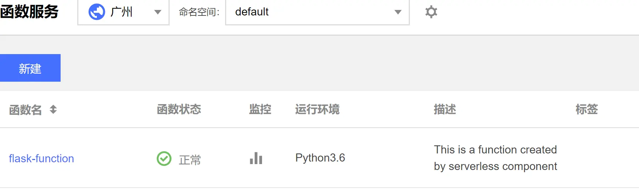The image size is (639, 195).
Task: Select the 广州 region selector
Action: click(x=123, y=12)
